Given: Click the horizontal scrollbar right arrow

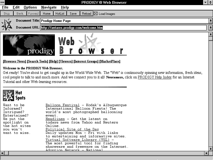Looking at the screenshot, I should tap(206, 153).
